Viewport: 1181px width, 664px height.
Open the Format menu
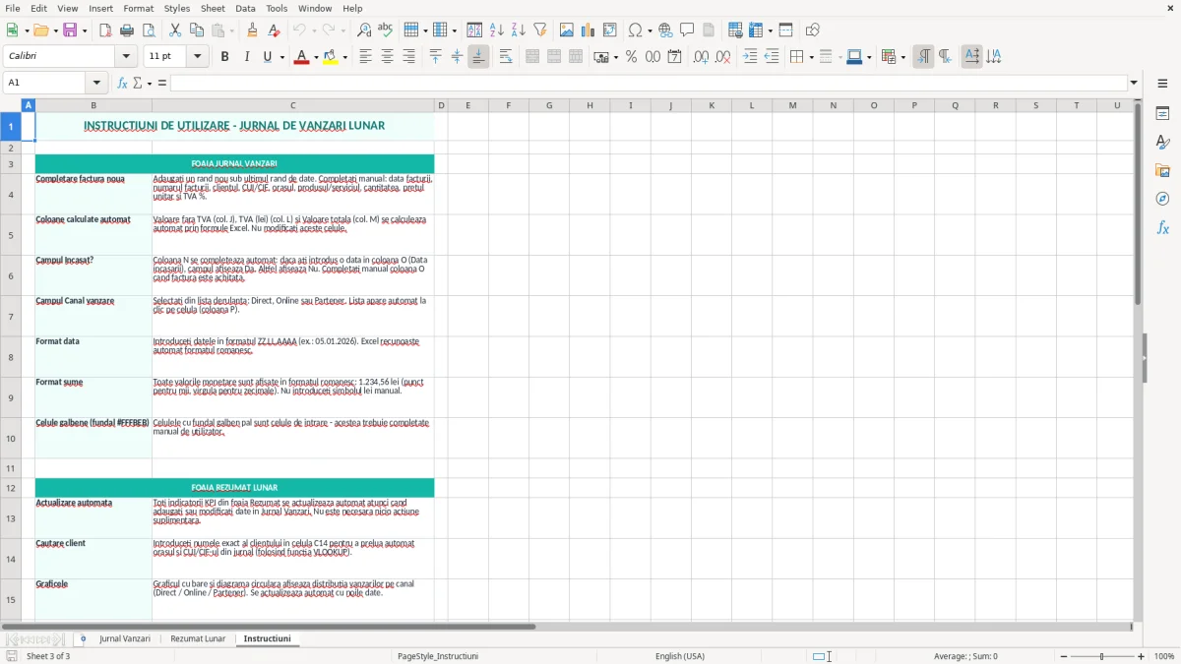(x=138, y=8)
